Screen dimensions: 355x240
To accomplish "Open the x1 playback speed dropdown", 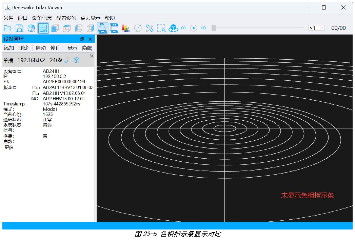I will tap(316, 28).
